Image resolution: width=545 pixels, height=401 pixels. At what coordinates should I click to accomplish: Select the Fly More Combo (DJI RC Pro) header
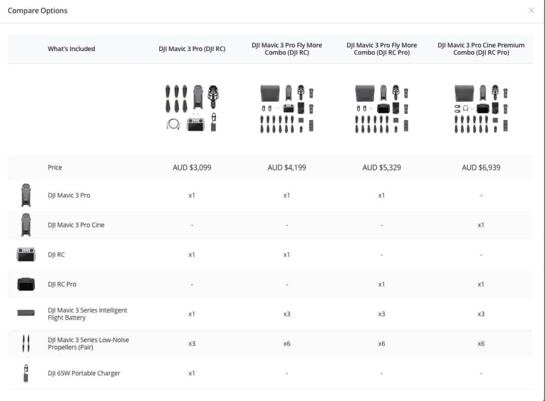tap(382, 49)
